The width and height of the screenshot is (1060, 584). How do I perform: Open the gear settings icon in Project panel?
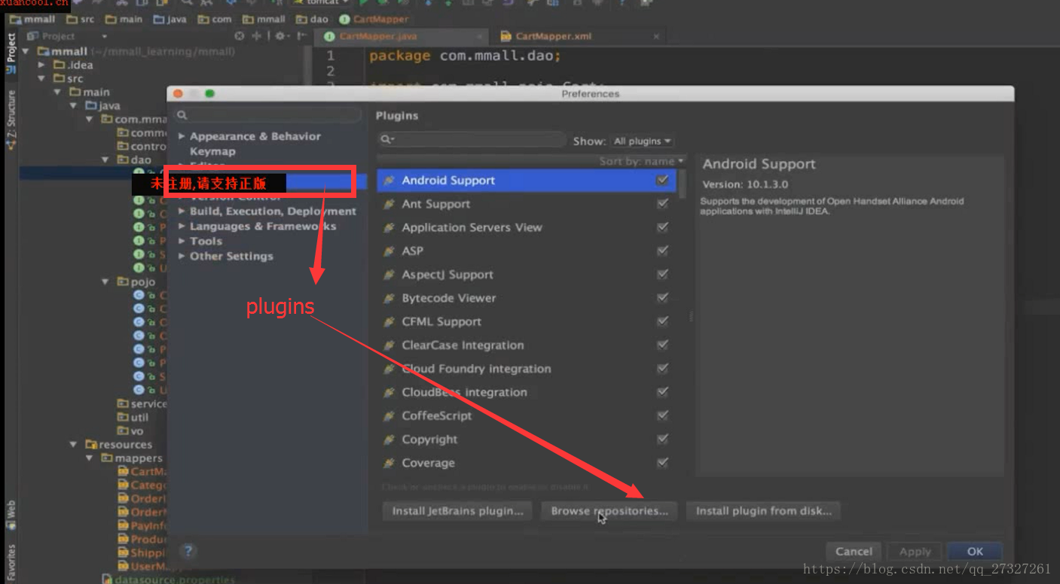tap(280, 36)
